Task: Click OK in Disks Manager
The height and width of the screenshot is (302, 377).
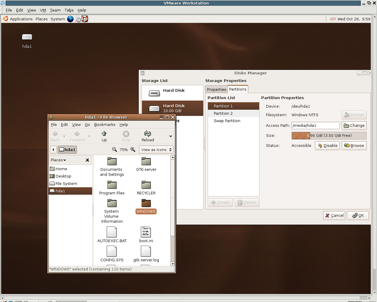Action: (358, 215)
